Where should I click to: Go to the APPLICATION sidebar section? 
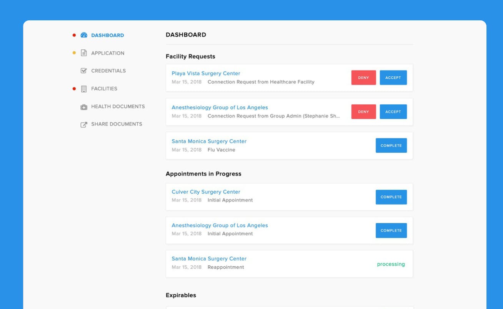pyautogui.click(x=108, y=53)
